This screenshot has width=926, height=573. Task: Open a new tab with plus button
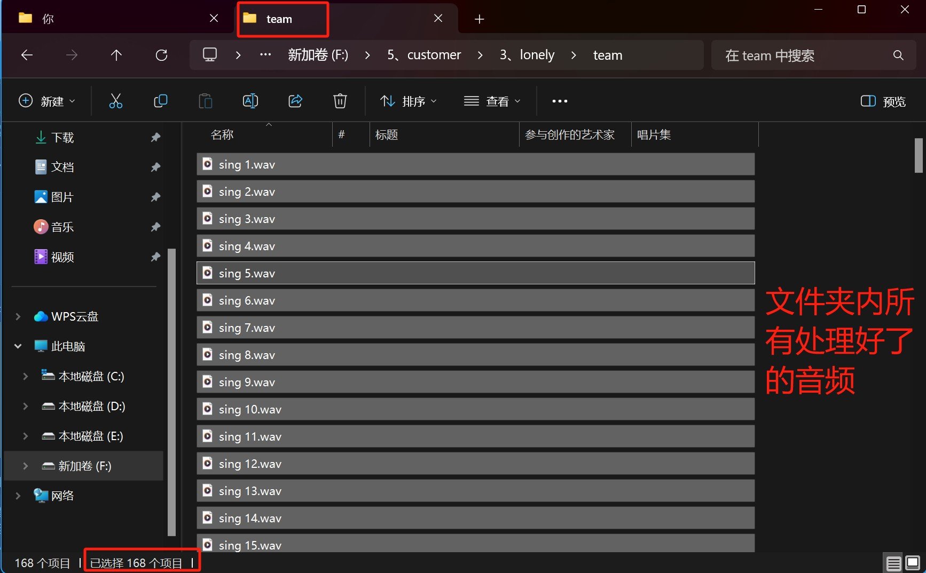click(479, 19)
